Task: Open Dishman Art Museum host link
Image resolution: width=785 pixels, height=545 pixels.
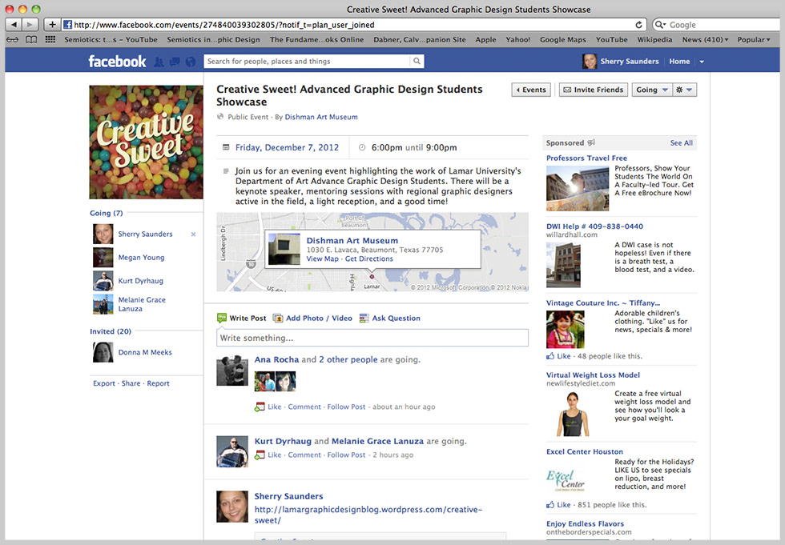Action: point(321,117)
